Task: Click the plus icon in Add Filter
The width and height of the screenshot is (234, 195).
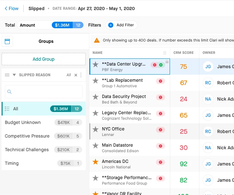Action: pyautogui.click(x=111, y=25)
